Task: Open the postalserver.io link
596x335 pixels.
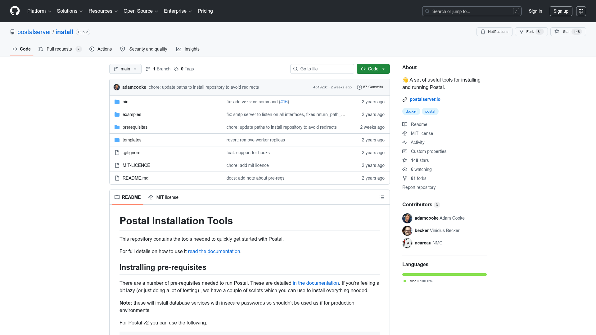Action: 425,99
